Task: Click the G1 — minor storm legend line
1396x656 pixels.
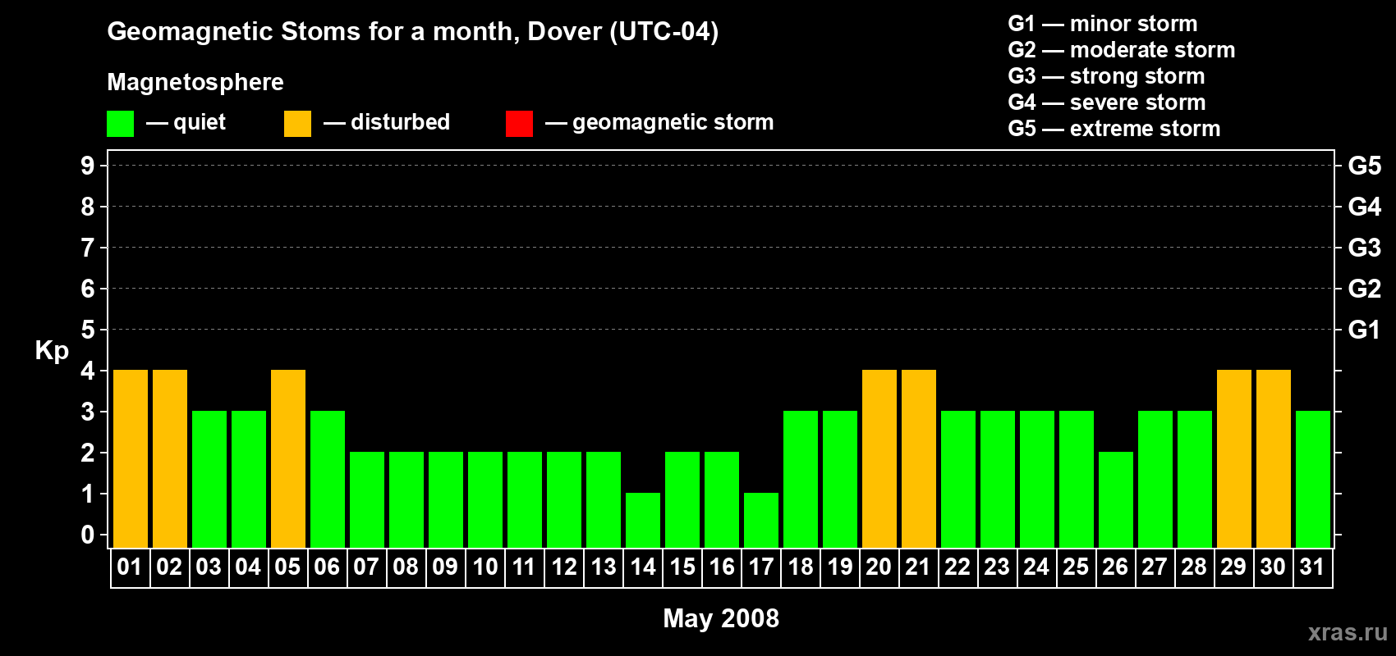Action: click(x=1103, y=24)
